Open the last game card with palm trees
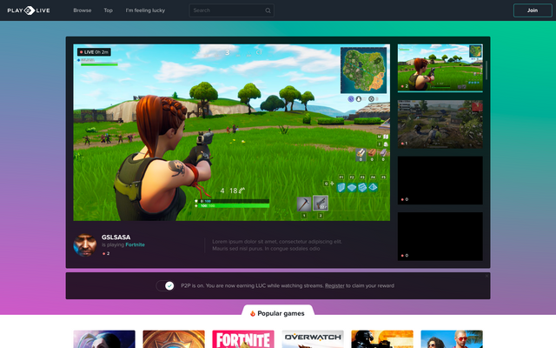The width and height of the screenshot is (556, 348). [452, 339]
